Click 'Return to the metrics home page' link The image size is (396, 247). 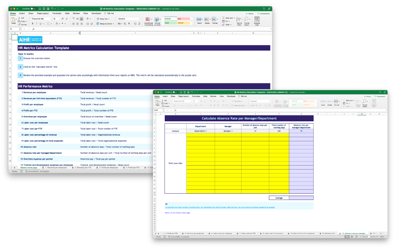pyautogui.click(x=177, y=213)
